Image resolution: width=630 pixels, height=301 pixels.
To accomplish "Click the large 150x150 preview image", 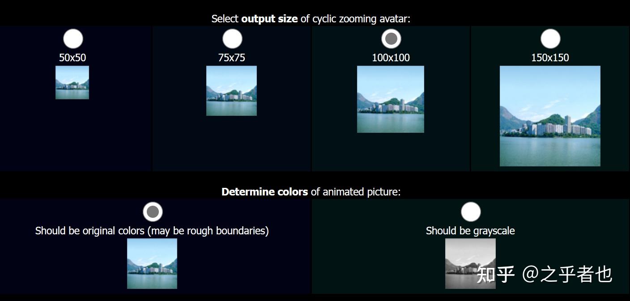I will (550, 116).
